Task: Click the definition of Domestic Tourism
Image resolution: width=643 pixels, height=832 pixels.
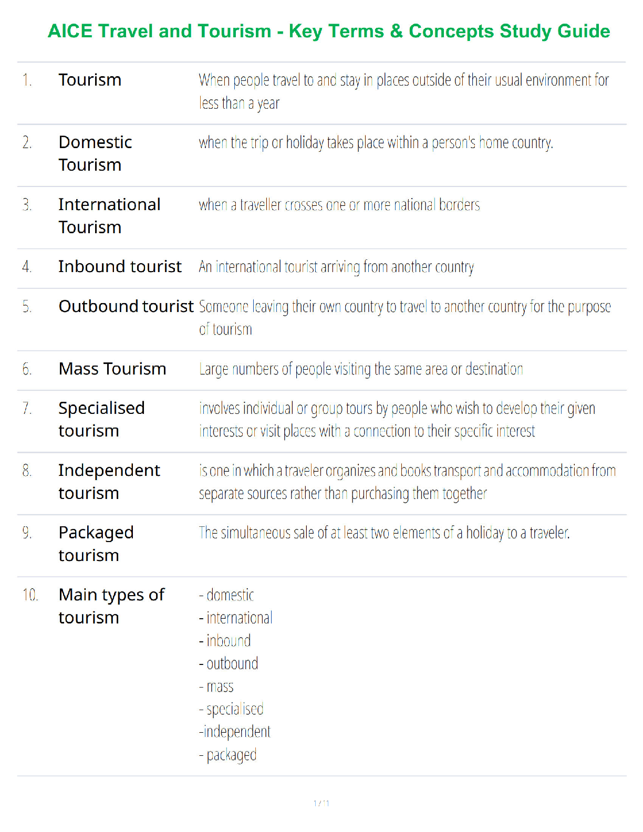Action: coord(376,142)
